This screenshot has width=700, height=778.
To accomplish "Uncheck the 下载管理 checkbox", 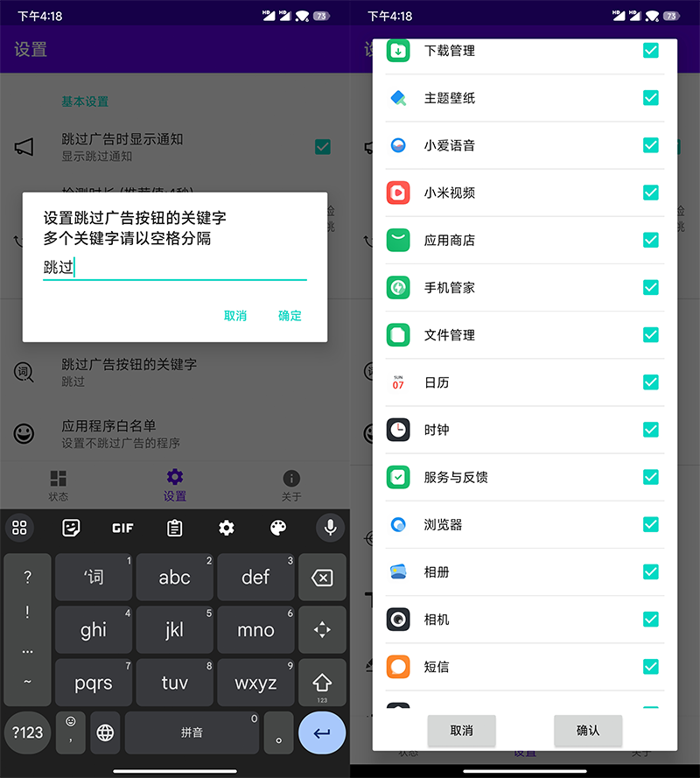I will (x=650, y=51).
